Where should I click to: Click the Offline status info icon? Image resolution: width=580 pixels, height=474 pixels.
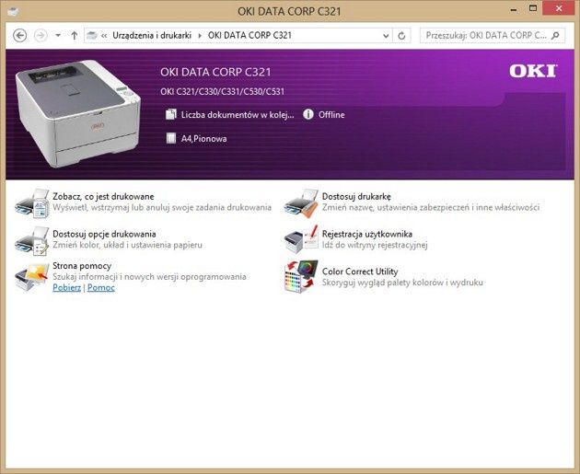tap(308, 114)
